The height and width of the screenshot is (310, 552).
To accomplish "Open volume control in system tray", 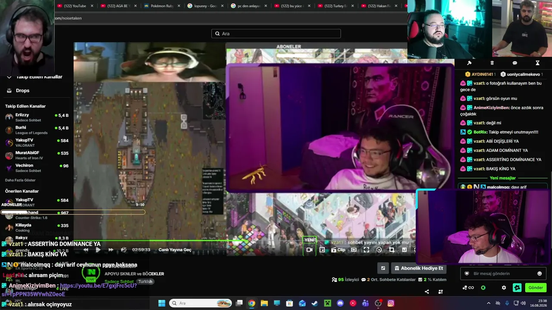I will point(523,303).
